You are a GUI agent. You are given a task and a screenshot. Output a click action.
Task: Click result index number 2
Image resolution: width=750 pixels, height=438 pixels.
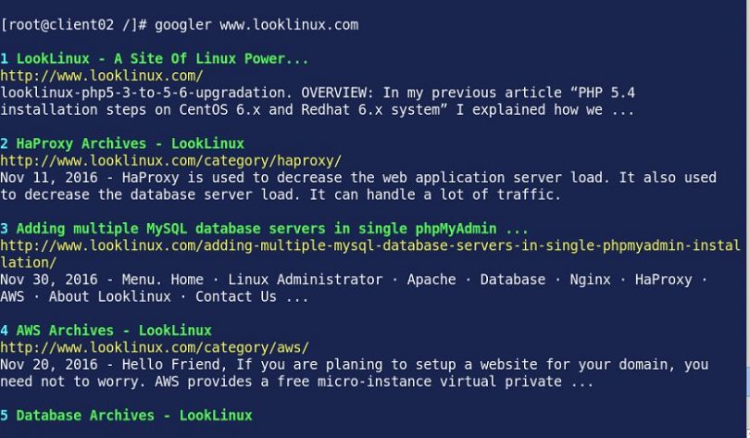[5, 144]
